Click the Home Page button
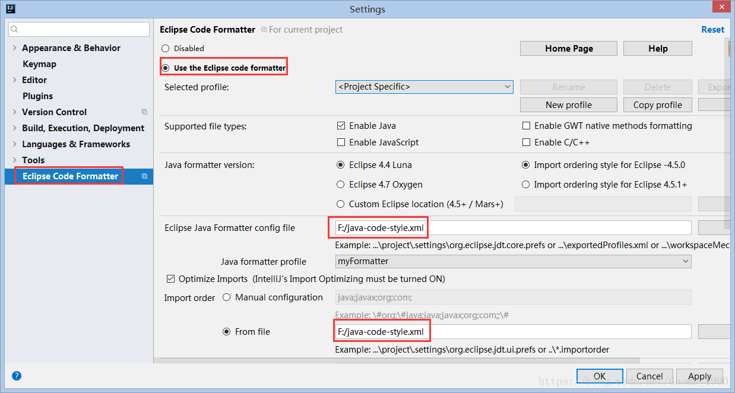This screenshot has width=735, height=393. (x=569, y=49)
